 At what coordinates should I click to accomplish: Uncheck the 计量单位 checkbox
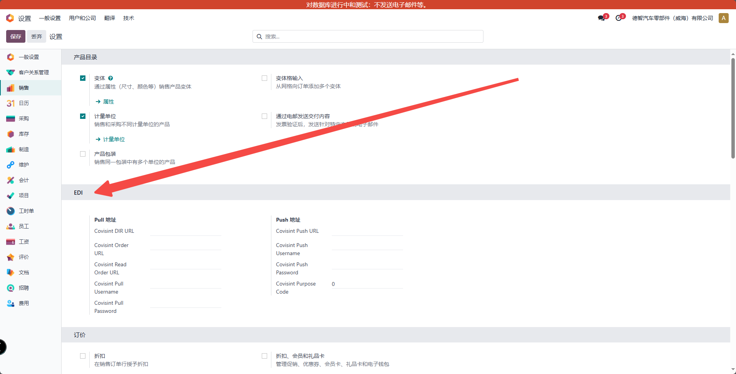pyautogui.click(x=83, y=116)
